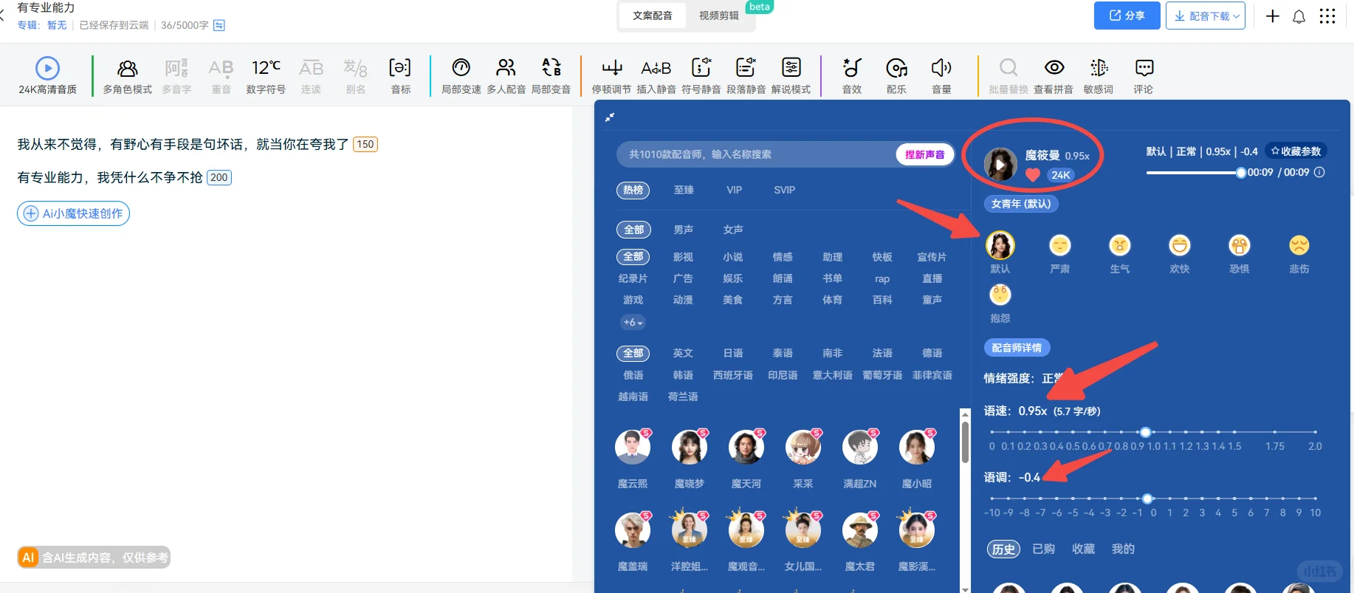Filter voices by 男声
Screen dimensions: 1354x593
[x=684, y=230]
